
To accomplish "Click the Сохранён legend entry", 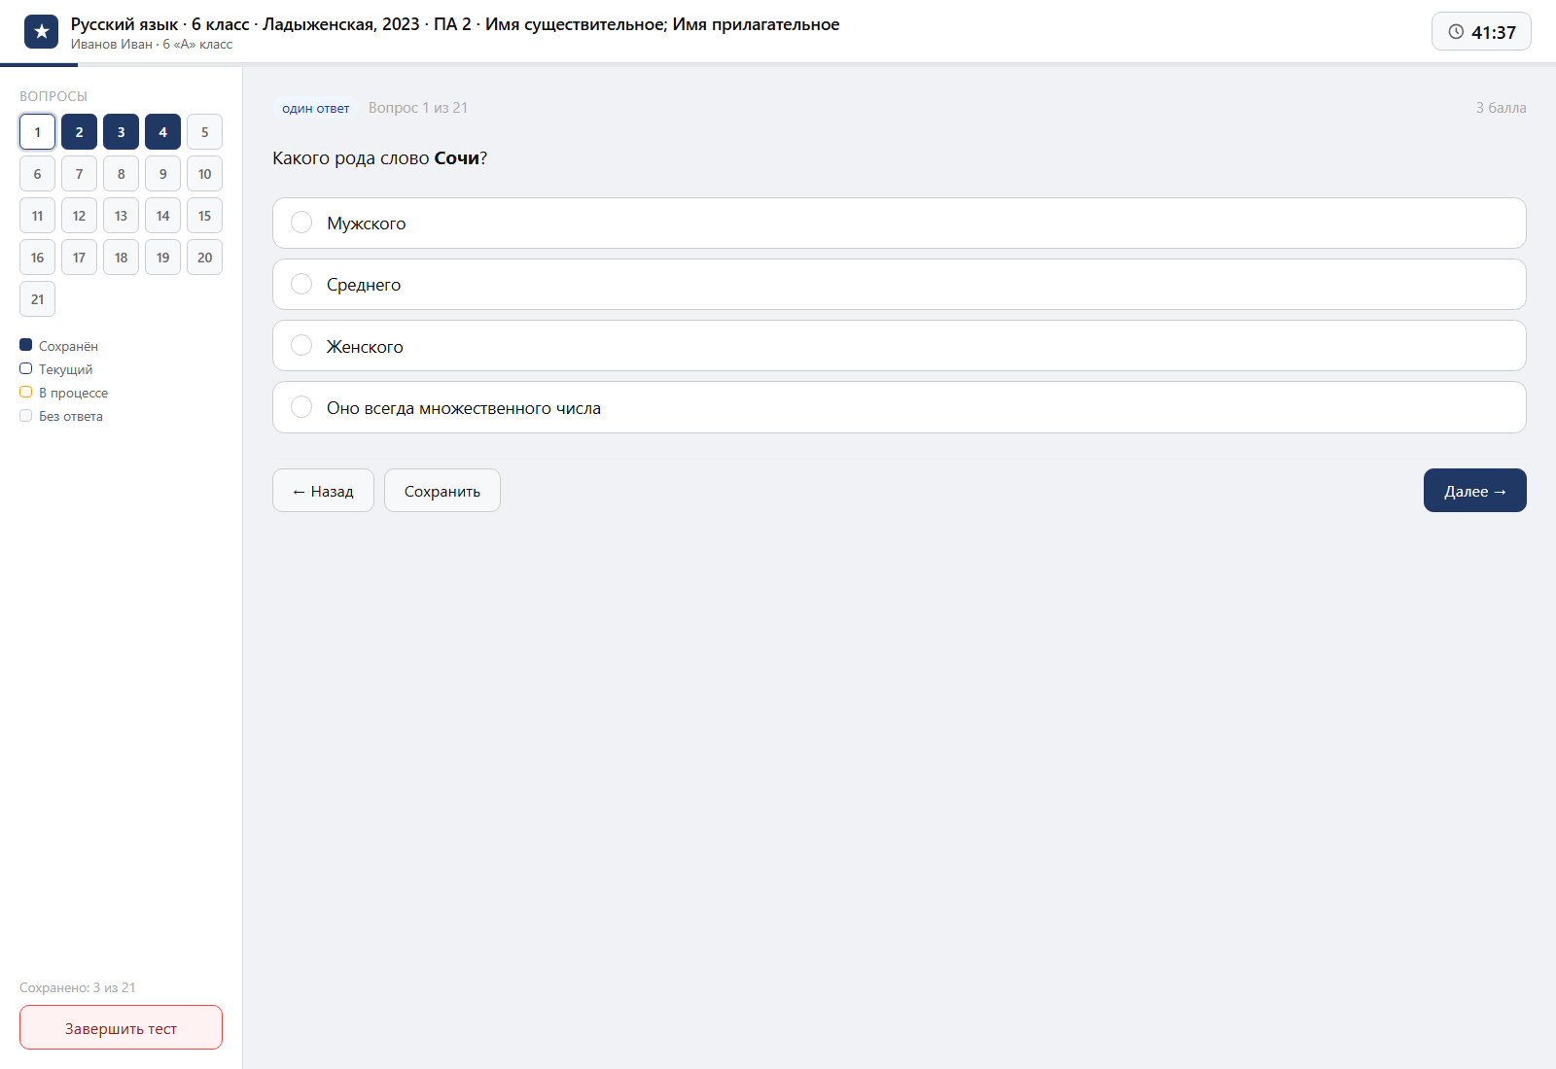I will (59, 346).
